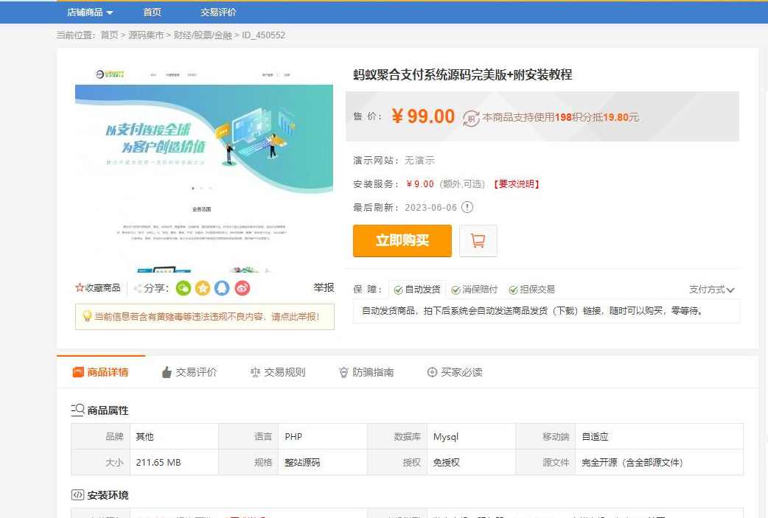Click 首页 in the top navigation bar
768x518 pixels.
[x=152, y=12]
